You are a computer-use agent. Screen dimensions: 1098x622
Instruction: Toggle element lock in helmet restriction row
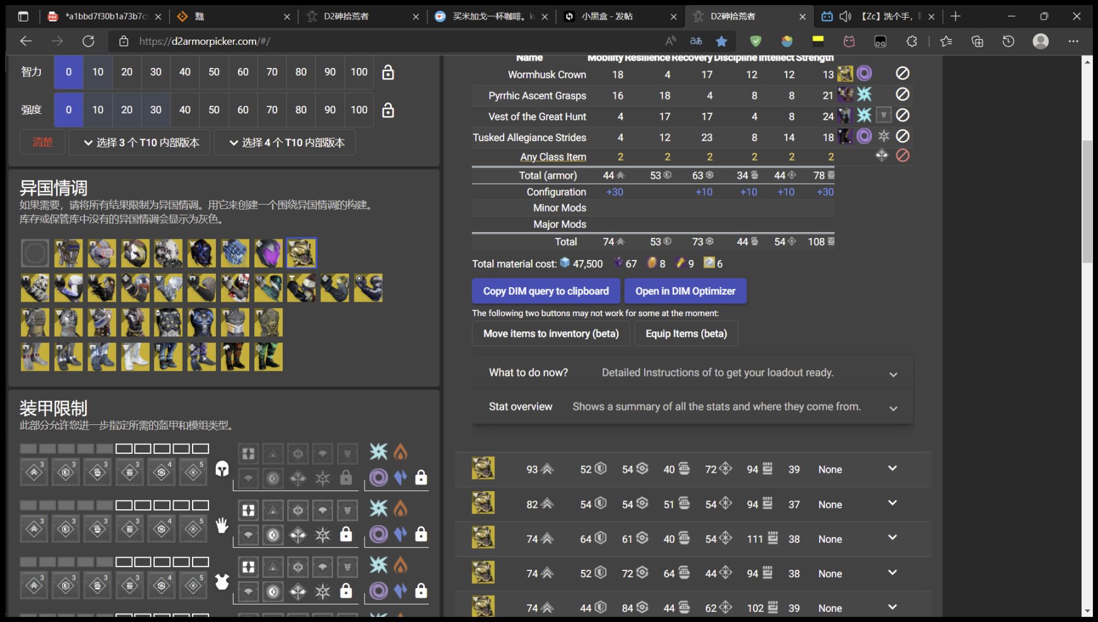(x=421, y=478)
